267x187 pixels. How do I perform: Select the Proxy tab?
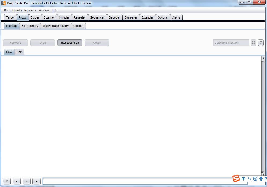(23, 17)
